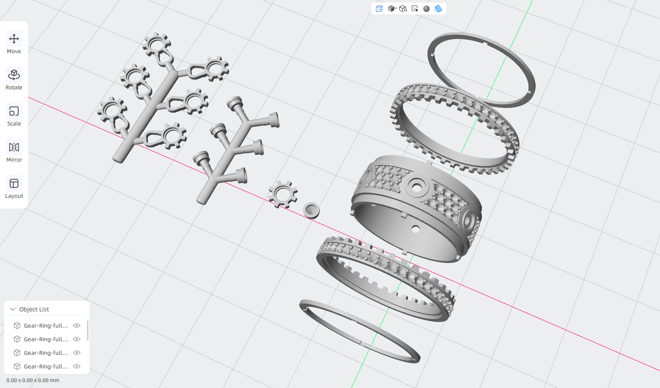Toggle the blue striped slice view icon
This screenshot has width=660, height=388.
[438, 9]
